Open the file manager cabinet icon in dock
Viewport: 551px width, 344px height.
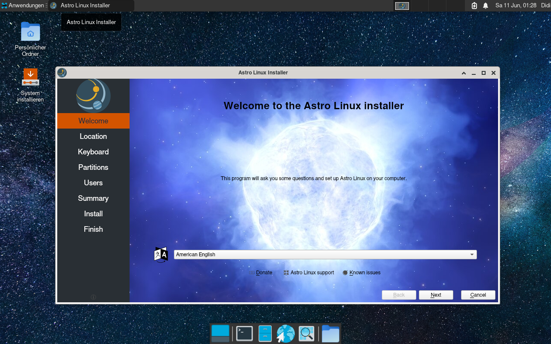click(x=265, y=333)
